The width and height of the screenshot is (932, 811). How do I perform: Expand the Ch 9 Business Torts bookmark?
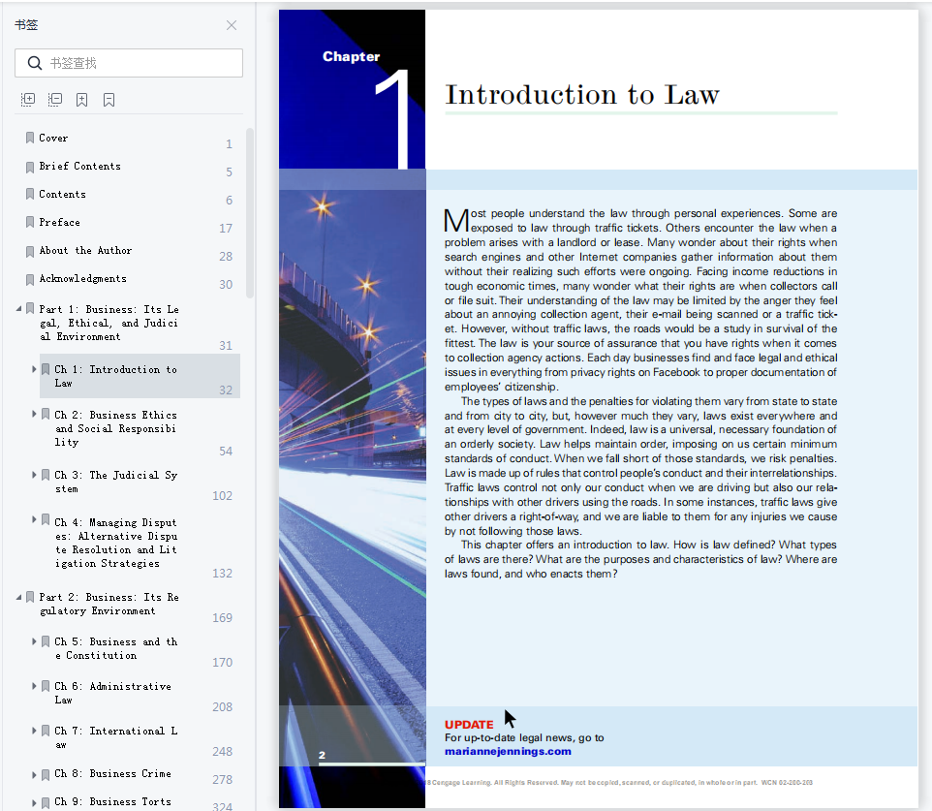34,802
